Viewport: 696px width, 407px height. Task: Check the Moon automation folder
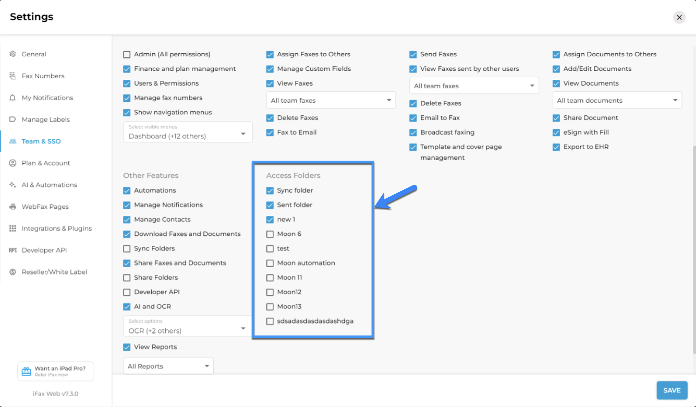(x=270, y=263)
